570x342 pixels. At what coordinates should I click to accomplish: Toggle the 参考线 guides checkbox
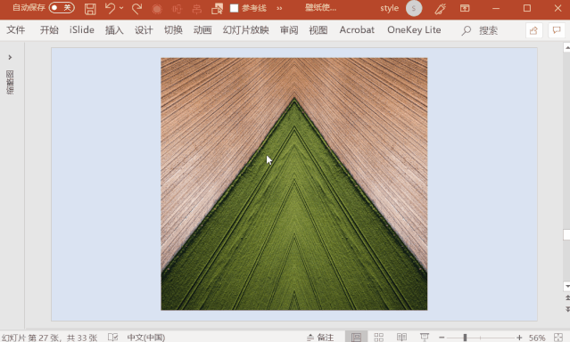(x=234, y=8)
